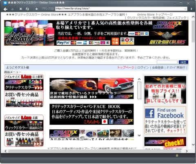Image resolution: width=196 pixels, height=164 pixels.
Task: Click the horizontal scroll left arrow
Action: pos(5,151)
